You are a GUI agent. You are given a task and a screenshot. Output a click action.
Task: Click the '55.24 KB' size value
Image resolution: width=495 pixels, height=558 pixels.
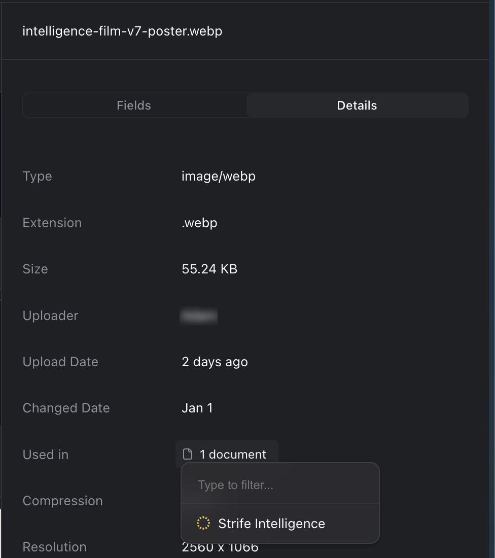(209, 269)
